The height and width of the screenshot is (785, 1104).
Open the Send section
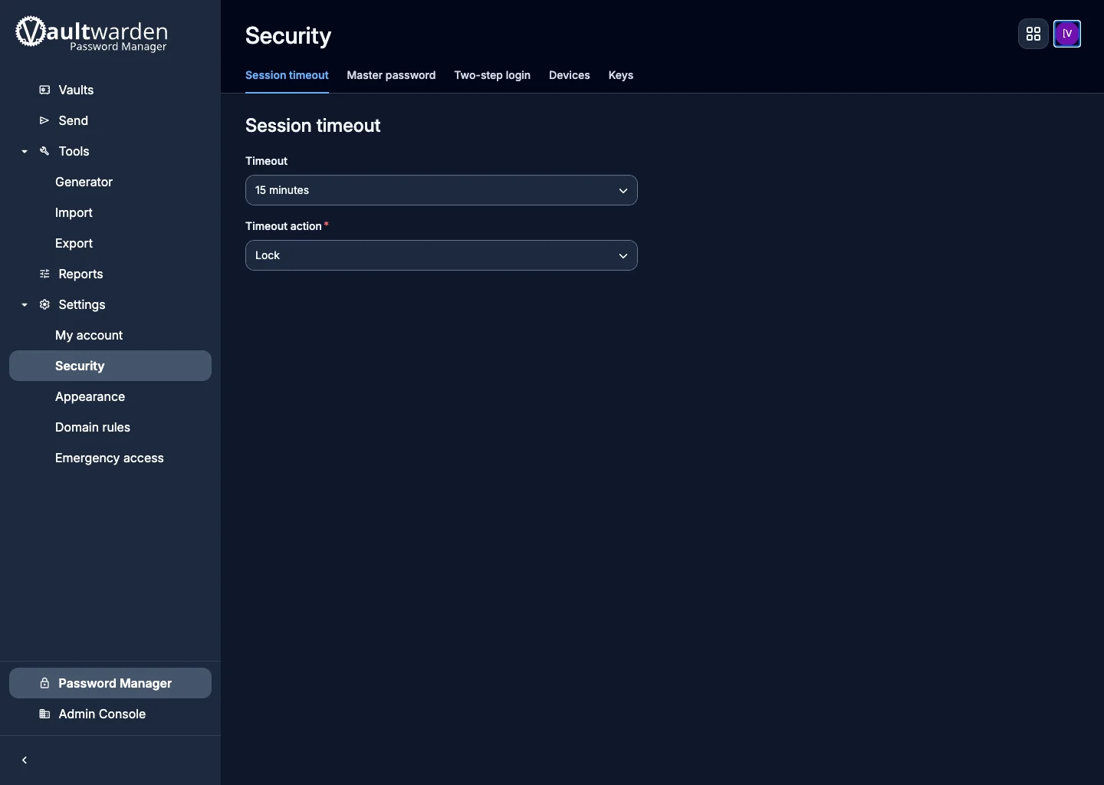click(x=110, y=120)
